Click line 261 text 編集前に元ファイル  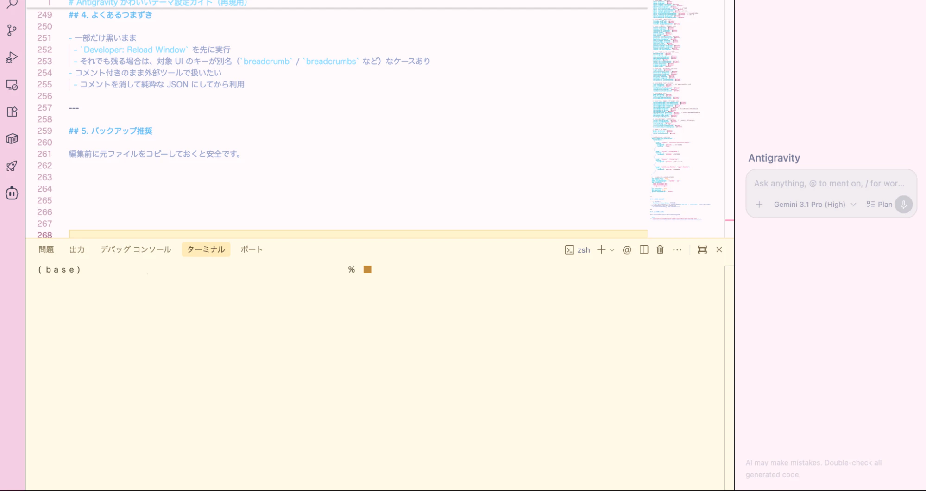point(155,154)
